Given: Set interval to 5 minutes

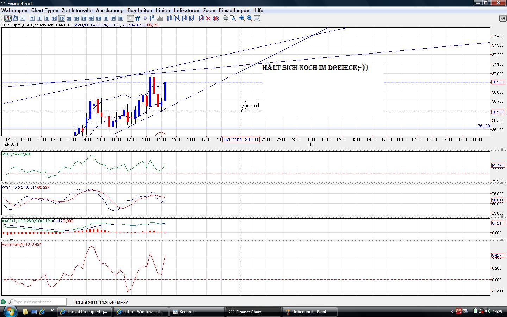Looking at the screenshot, I should 47,18.
